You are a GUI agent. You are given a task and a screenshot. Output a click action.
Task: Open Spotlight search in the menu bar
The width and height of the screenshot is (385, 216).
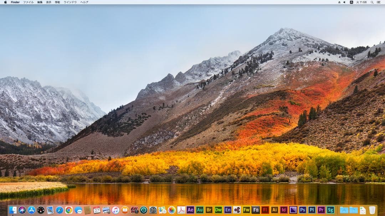[372, 2]
